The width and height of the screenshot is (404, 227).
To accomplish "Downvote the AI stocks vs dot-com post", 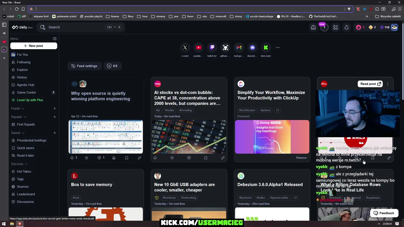I will [x=172, y=158].
